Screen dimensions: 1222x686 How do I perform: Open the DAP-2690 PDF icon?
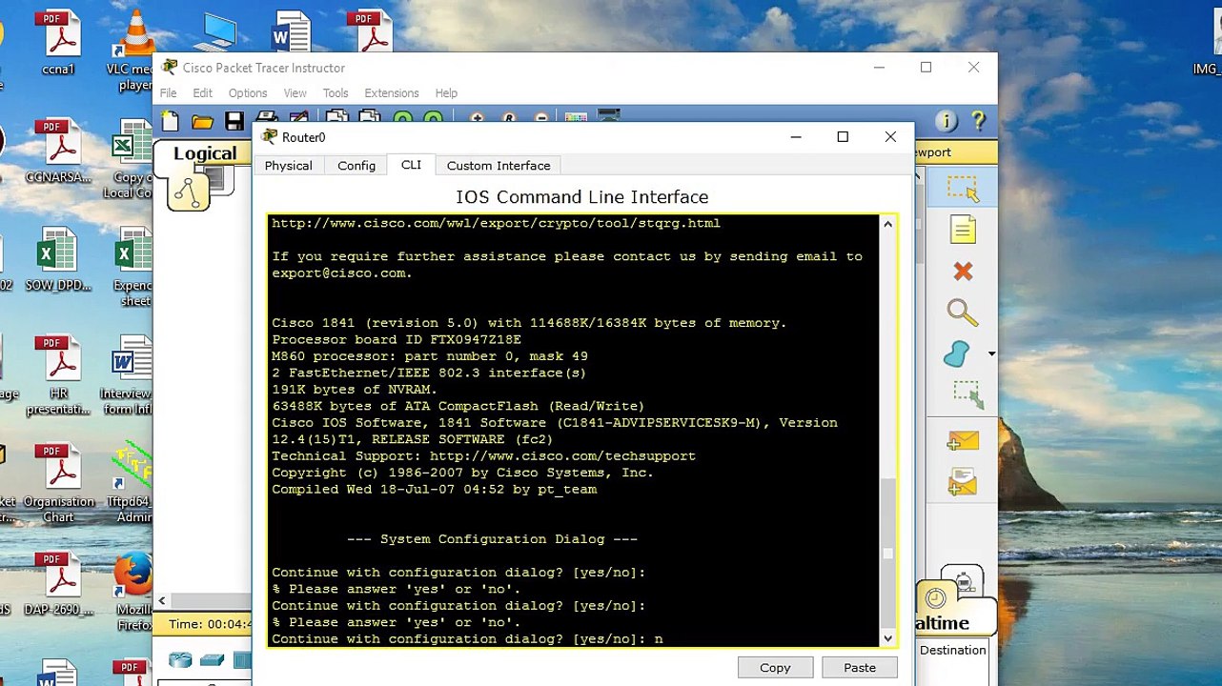pyautogui.click(x=59, y=585)
